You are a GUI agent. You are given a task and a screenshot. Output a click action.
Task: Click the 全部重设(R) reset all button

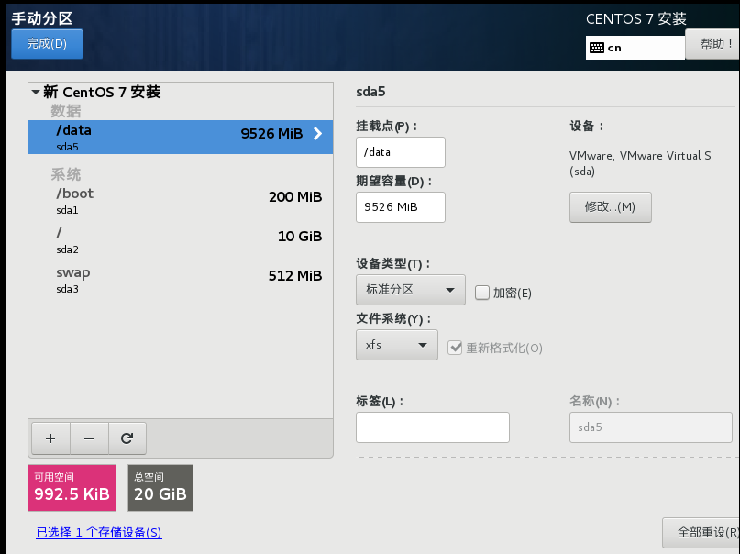click(702, 532)
